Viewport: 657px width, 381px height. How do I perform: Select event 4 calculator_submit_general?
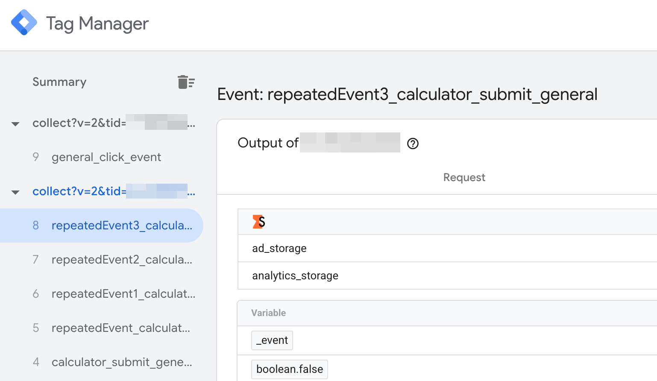[x=121, y=362]
